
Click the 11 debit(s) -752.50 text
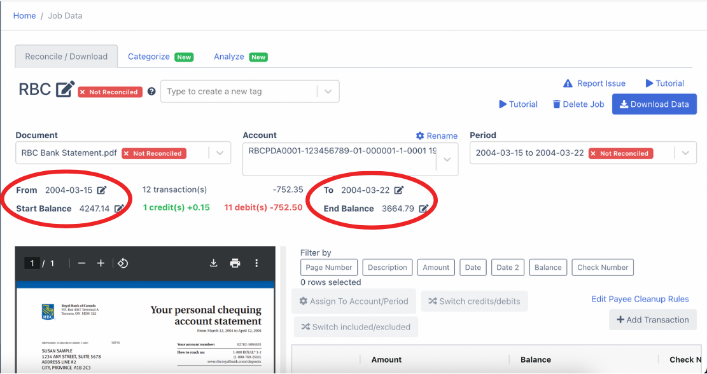(263, 208)
